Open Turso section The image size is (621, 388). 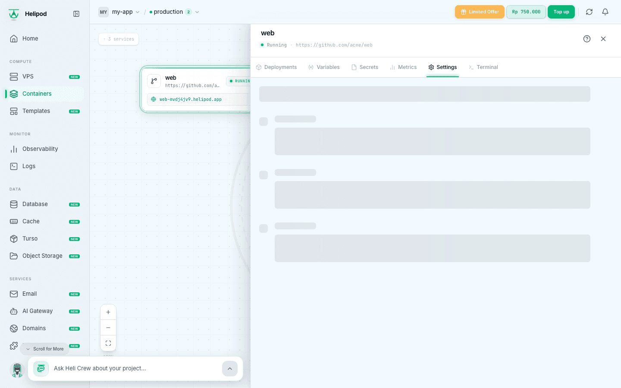45,238
